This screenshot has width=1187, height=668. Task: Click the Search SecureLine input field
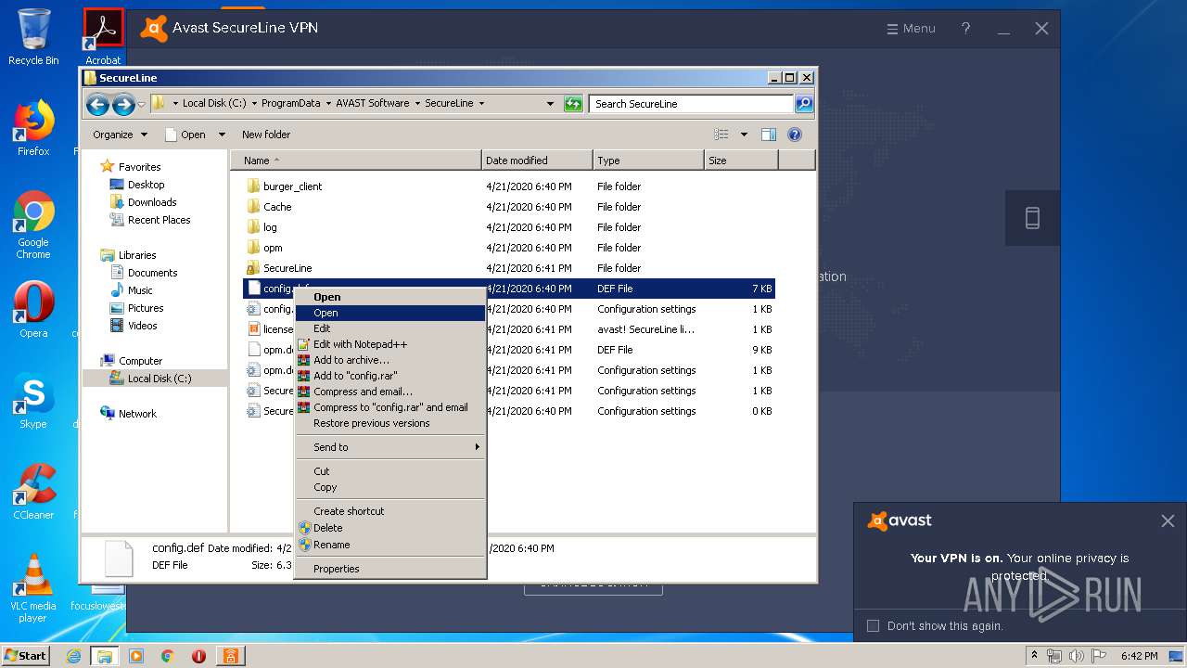[692, 104]
